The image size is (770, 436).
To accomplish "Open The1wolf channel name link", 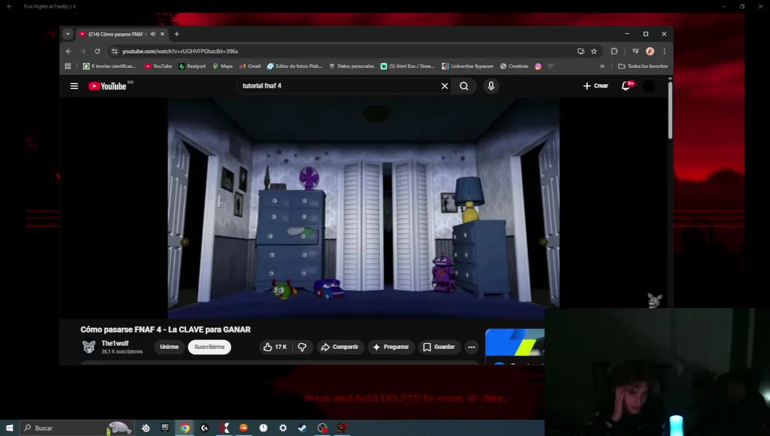I will click(115, 343).
